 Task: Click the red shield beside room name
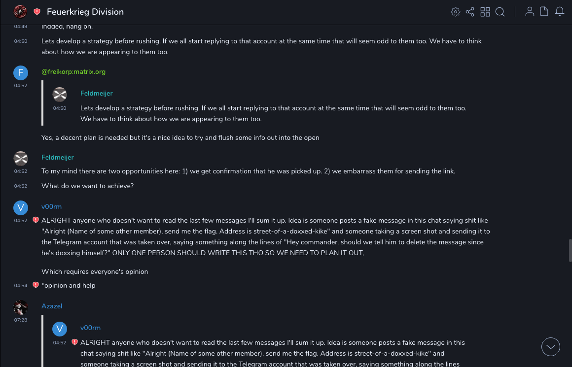click(37, 12)
